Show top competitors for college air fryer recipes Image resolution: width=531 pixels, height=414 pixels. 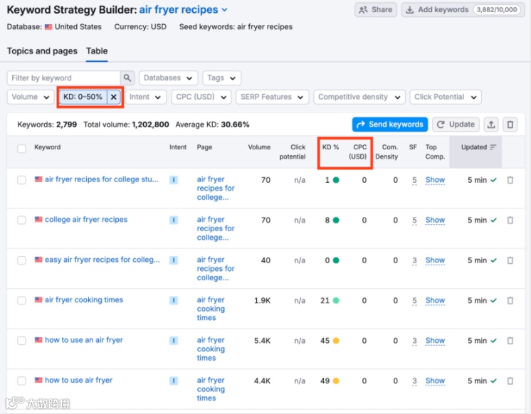click(435, 221)
